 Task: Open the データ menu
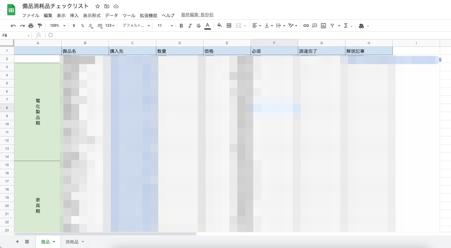click(x=112, y=16)
